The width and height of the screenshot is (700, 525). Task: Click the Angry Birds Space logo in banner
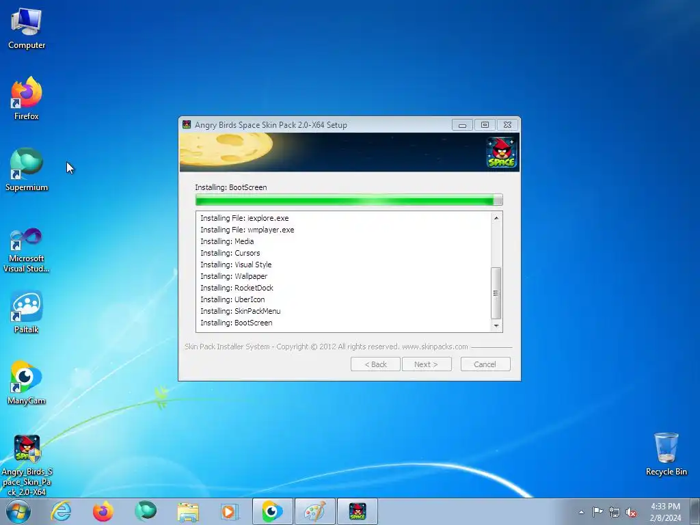pyautogui.click(x=502, y=152)
